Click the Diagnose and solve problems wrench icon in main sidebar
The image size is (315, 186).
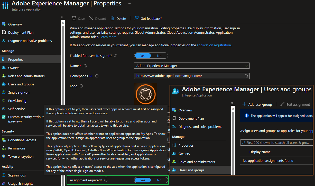[x=4, y=41]
